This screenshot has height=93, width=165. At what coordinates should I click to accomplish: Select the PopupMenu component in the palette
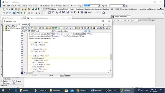(57, 12)
